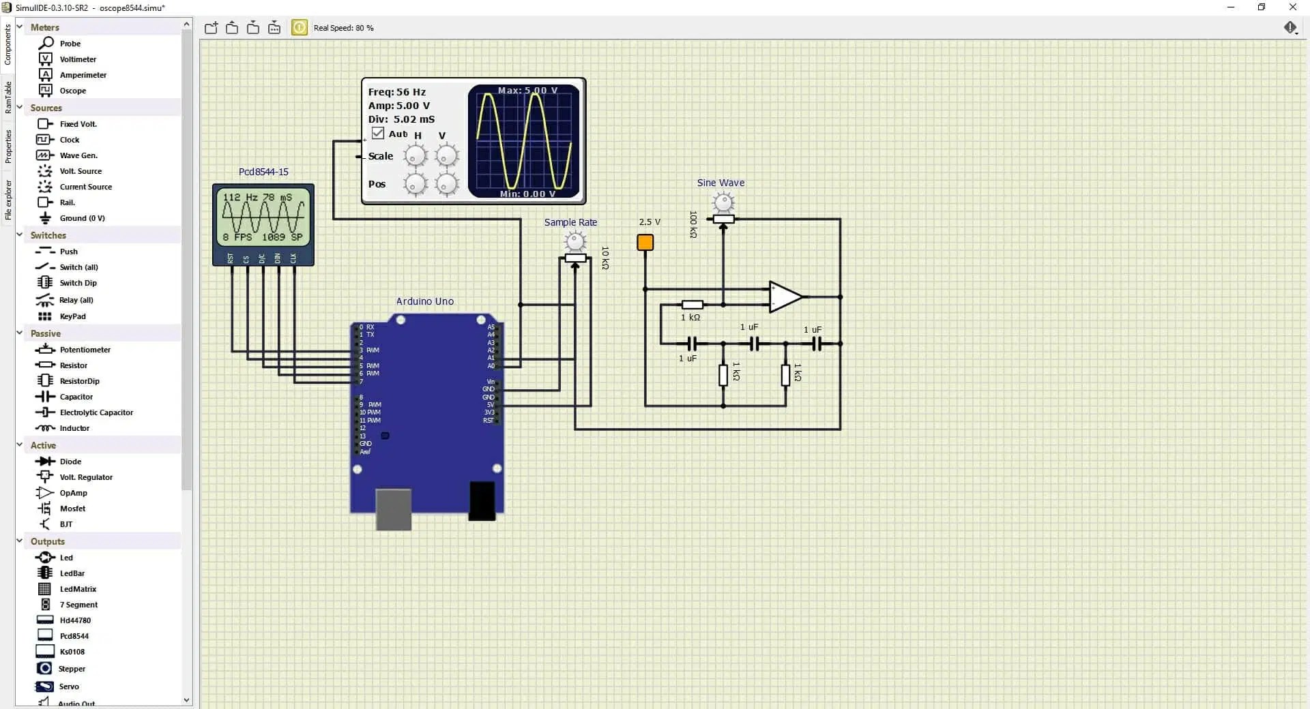
Task: Create a new circuit file
Action: (x=211, y=27)
